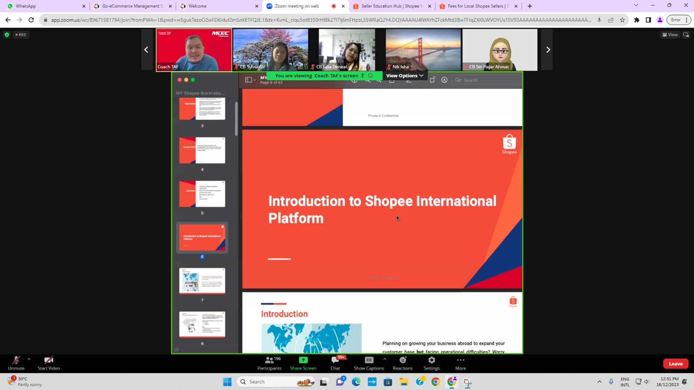Select Nik Isha's video tile

point(423,50)
